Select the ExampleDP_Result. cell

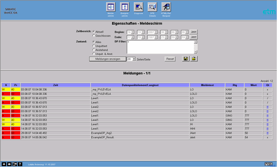[140, 138]
